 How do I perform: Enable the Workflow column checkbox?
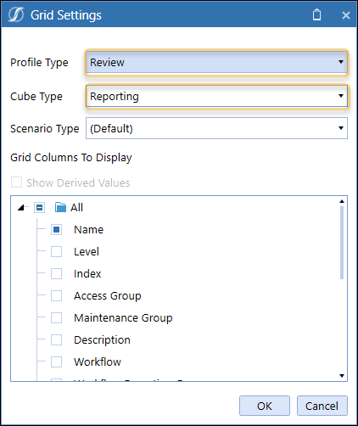pyautogui.click(x=56, y=362)
